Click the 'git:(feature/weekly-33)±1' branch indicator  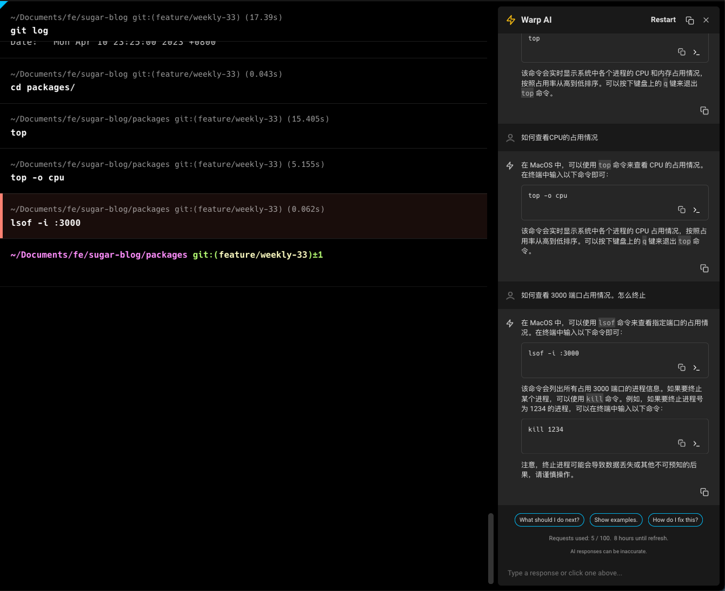[258, 255]
